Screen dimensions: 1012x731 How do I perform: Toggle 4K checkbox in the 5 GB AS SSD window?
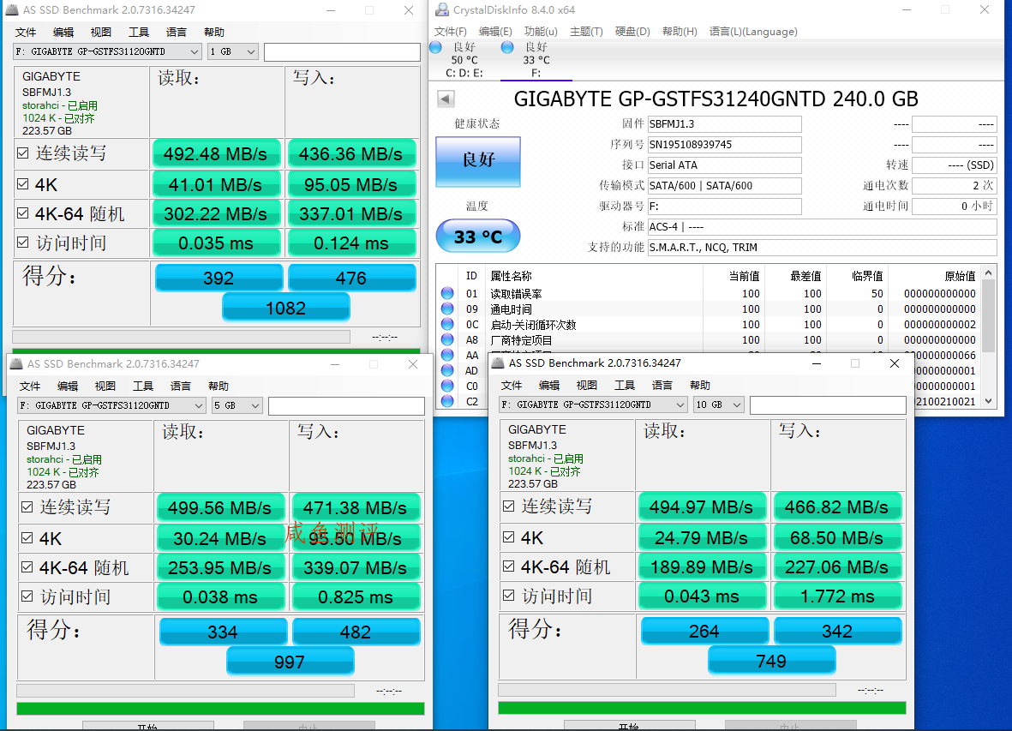coord(27,537)
